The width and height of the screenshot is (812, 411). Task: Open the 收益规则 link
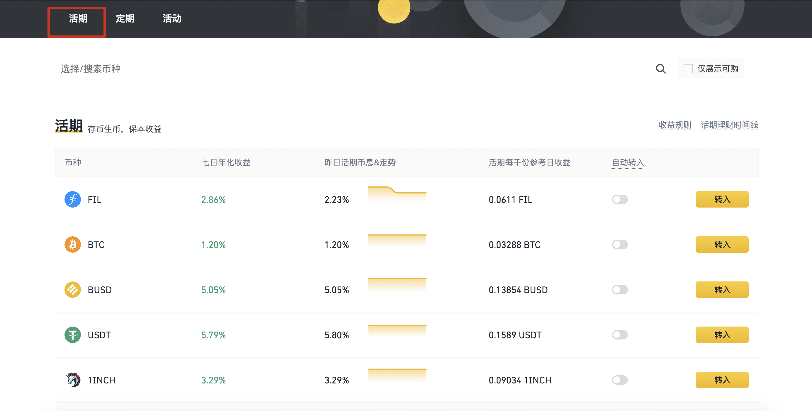coord(675,125)
